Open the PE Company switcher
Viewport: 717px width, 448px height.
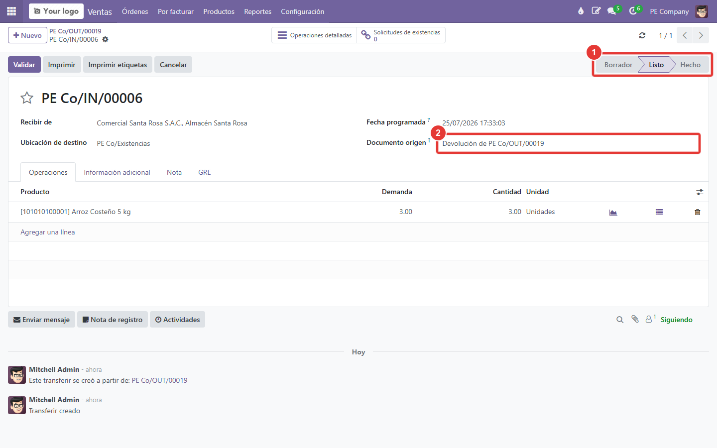click(669, 11)
